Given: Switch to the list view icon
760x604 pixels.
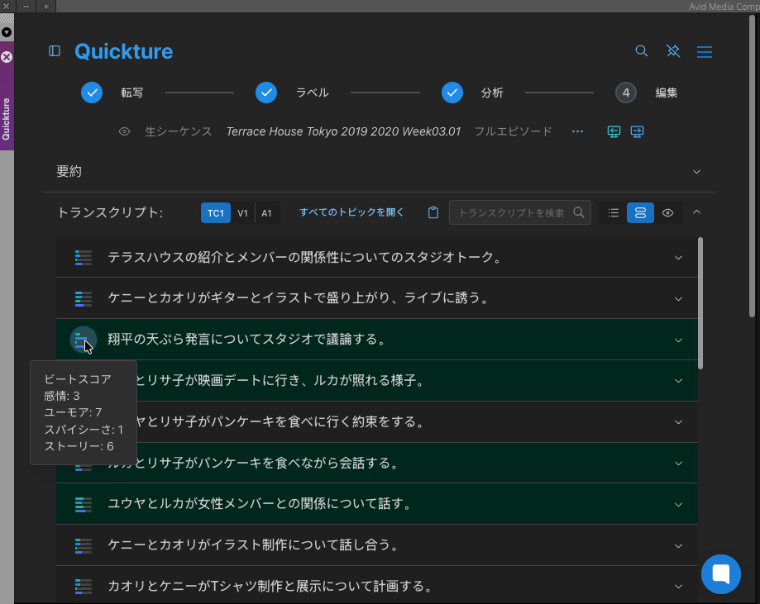Looking at the screenshot, I should (x=613, y=212).
